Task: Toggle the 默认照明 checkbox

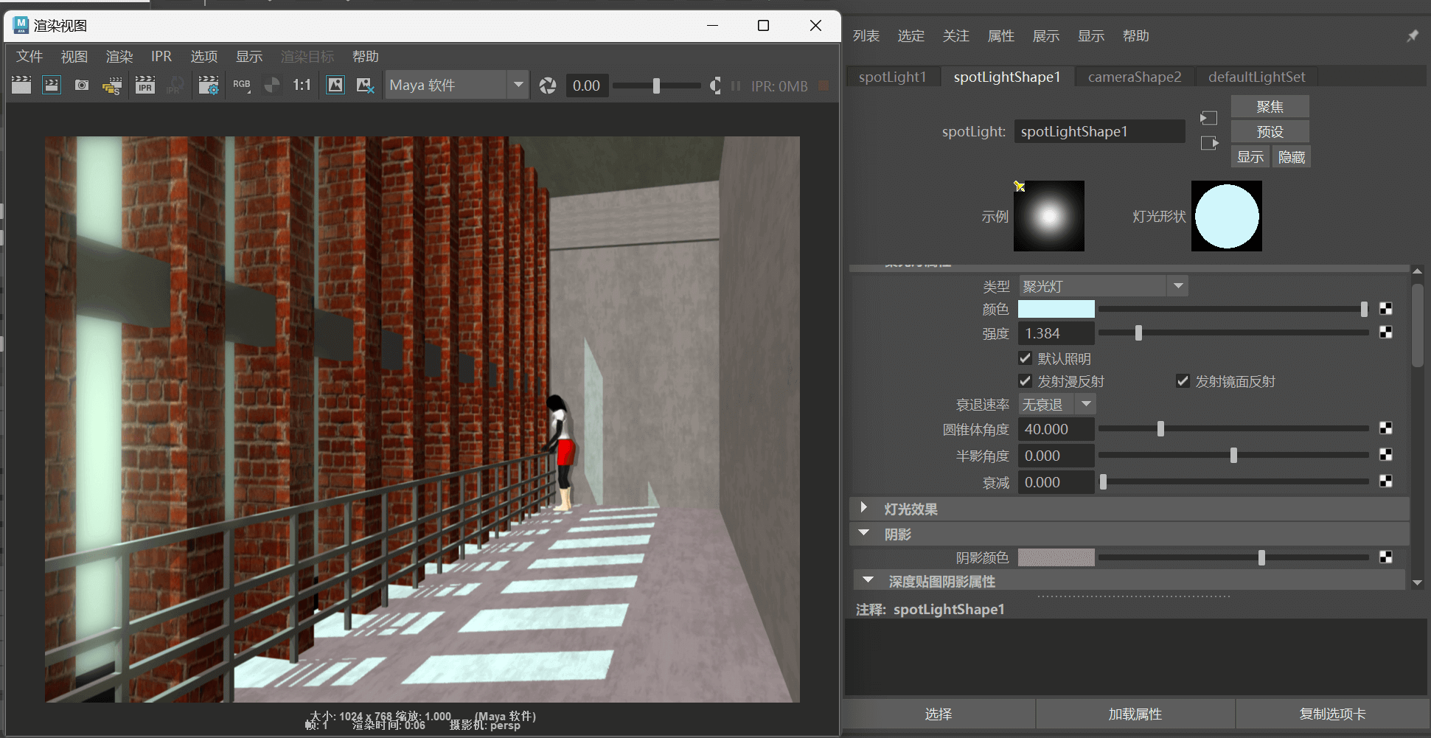Action: (1025, 358)
